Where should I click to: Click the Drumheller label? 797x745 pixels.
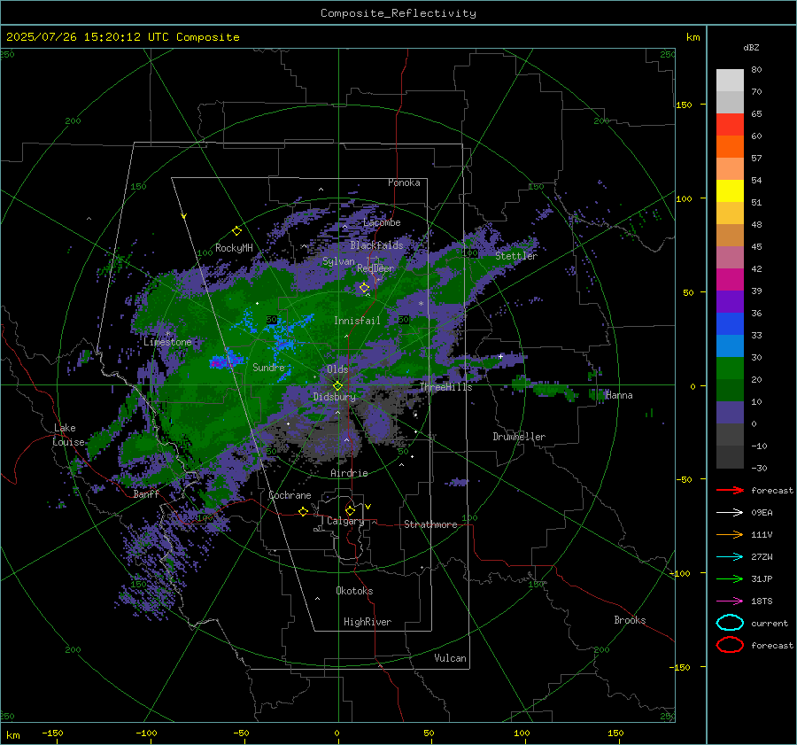tap(519, 437)
